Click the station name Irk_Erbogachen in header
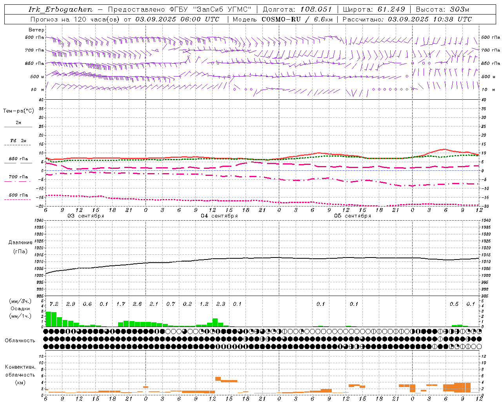 pos(60,9)
